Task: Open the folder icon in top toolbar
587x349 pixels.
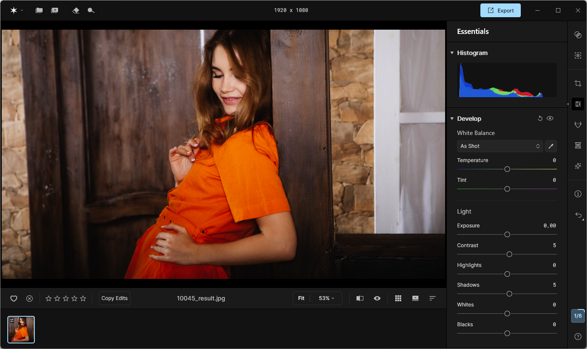Action: point(39,10)
